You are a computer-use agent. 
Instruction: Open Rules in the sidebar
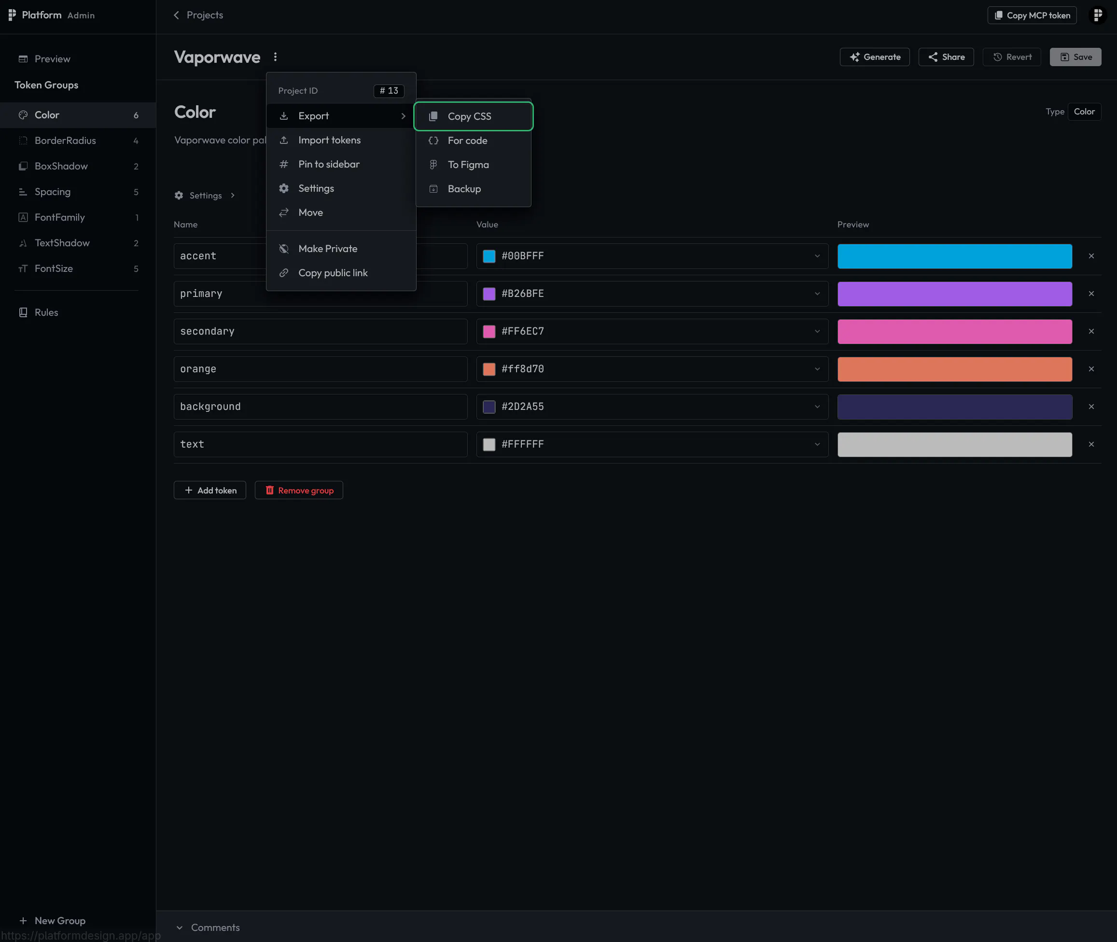(x=78, y=312)
